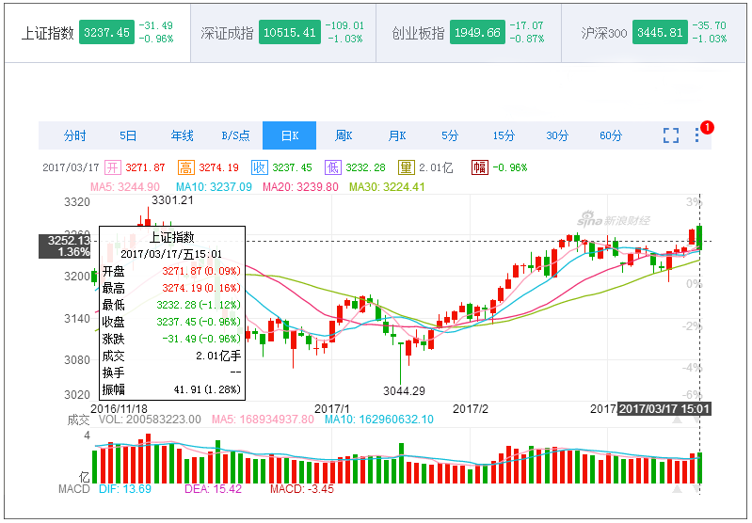Click the 开 open price legend box
Viewport: 752px width, 523px height.
(x=113, y=167)
